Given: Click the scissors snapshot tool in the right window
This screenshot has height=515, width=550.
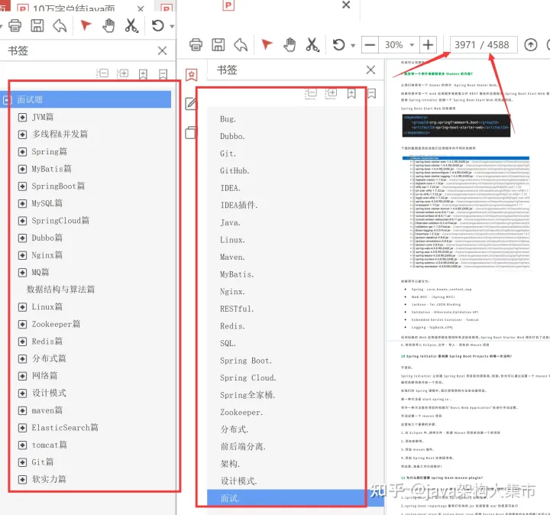Looking at the screenshot, I should coord(312,44).
